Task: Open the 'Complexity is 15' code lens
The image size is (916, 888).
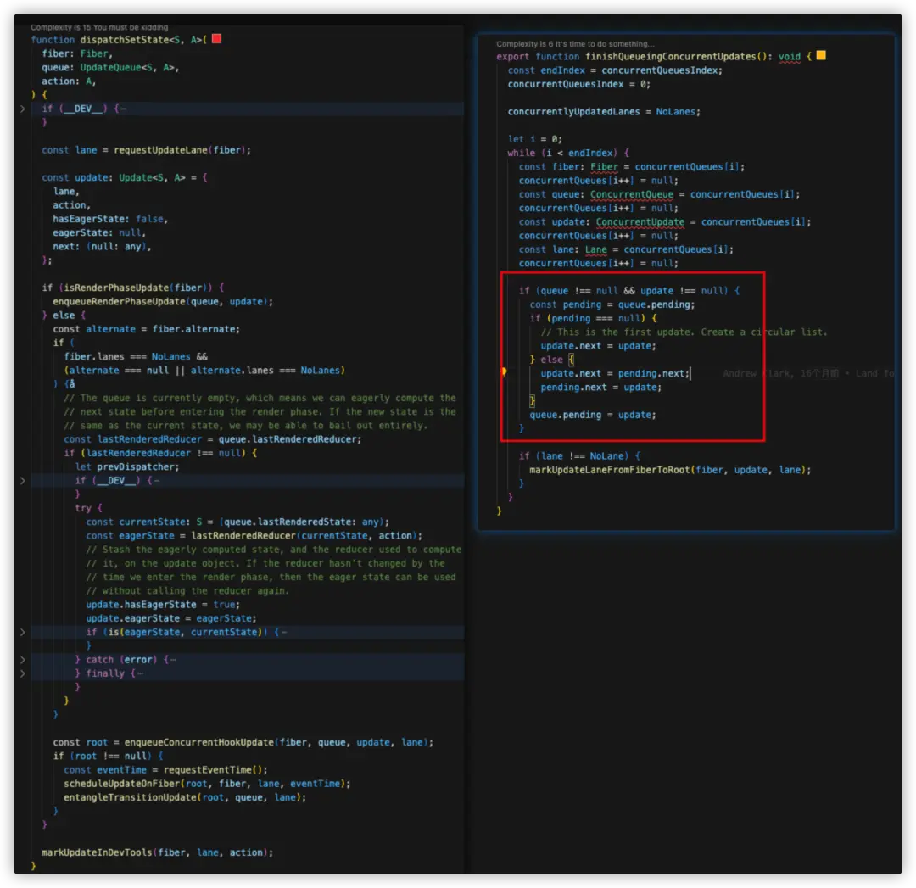Action: [x=99, y=27]
